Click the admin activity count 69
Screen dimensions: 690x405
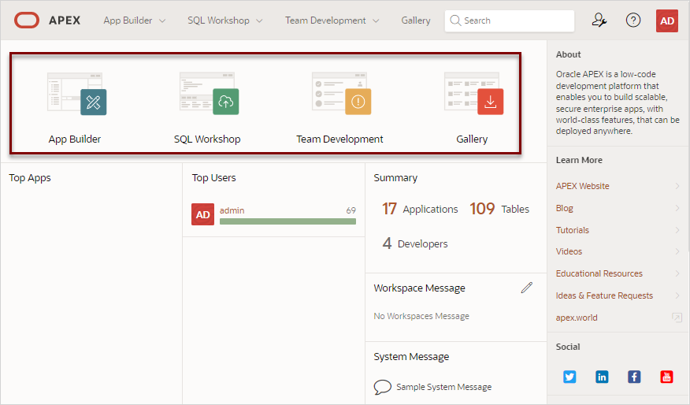[x=351, y=210]
